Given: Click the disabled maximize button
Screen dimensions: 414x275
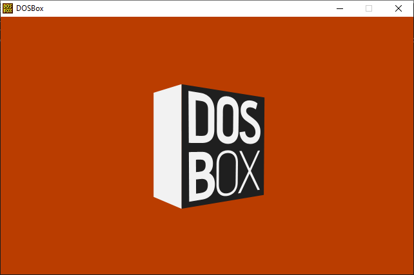Looking at the screenshot, I should pyautogui.click(x=369, y=8).
